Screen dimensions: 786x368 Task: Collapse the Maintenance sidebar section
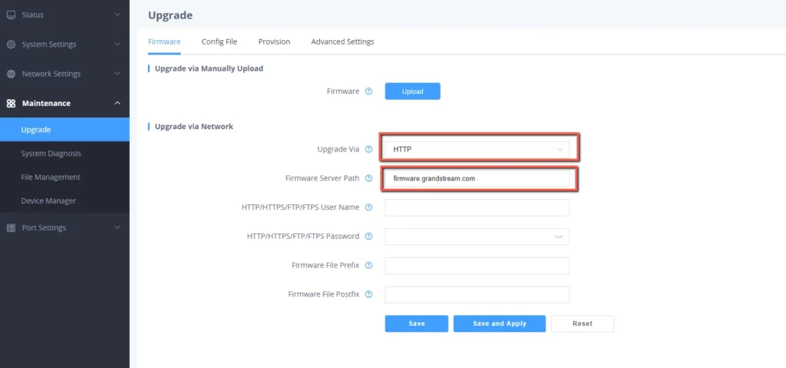point(64,103)
